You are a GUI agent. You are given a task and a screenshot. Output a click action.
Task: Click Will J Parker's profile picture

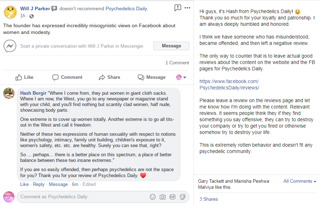click(10, 12)
